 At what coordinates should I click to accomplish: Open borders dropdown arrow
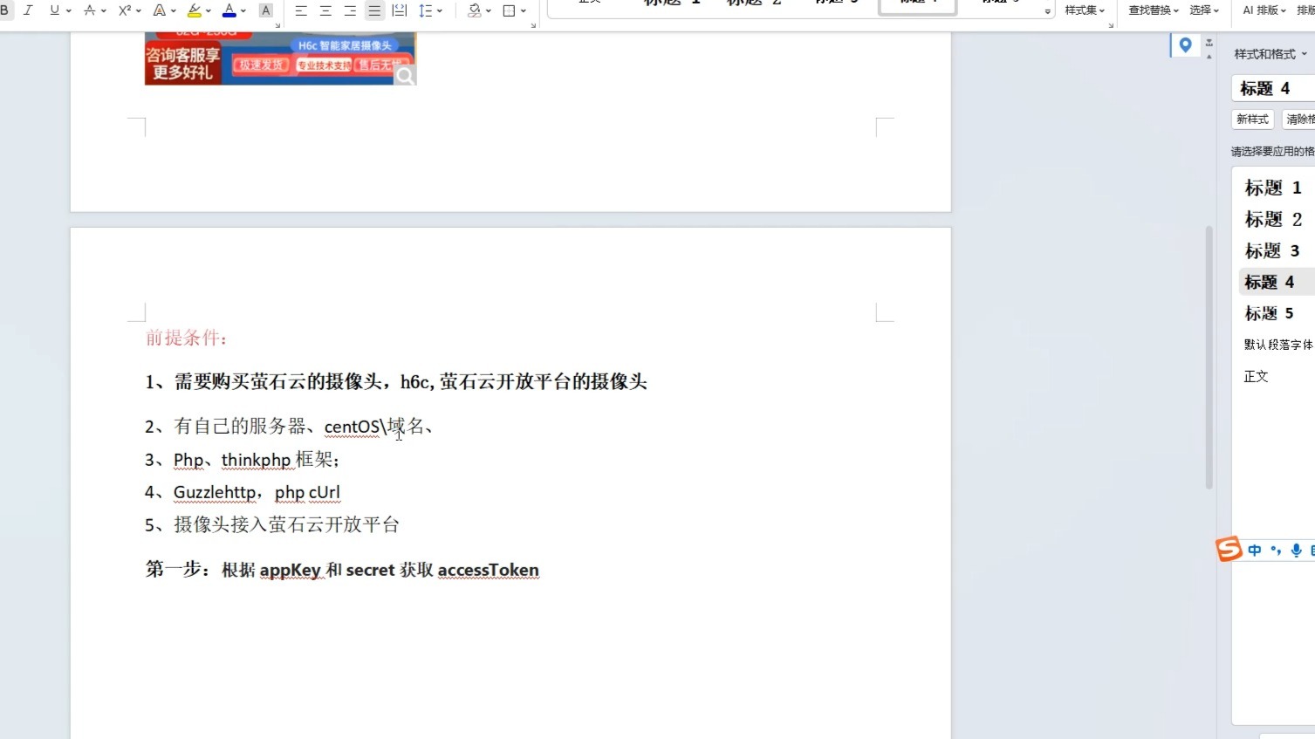524,10
